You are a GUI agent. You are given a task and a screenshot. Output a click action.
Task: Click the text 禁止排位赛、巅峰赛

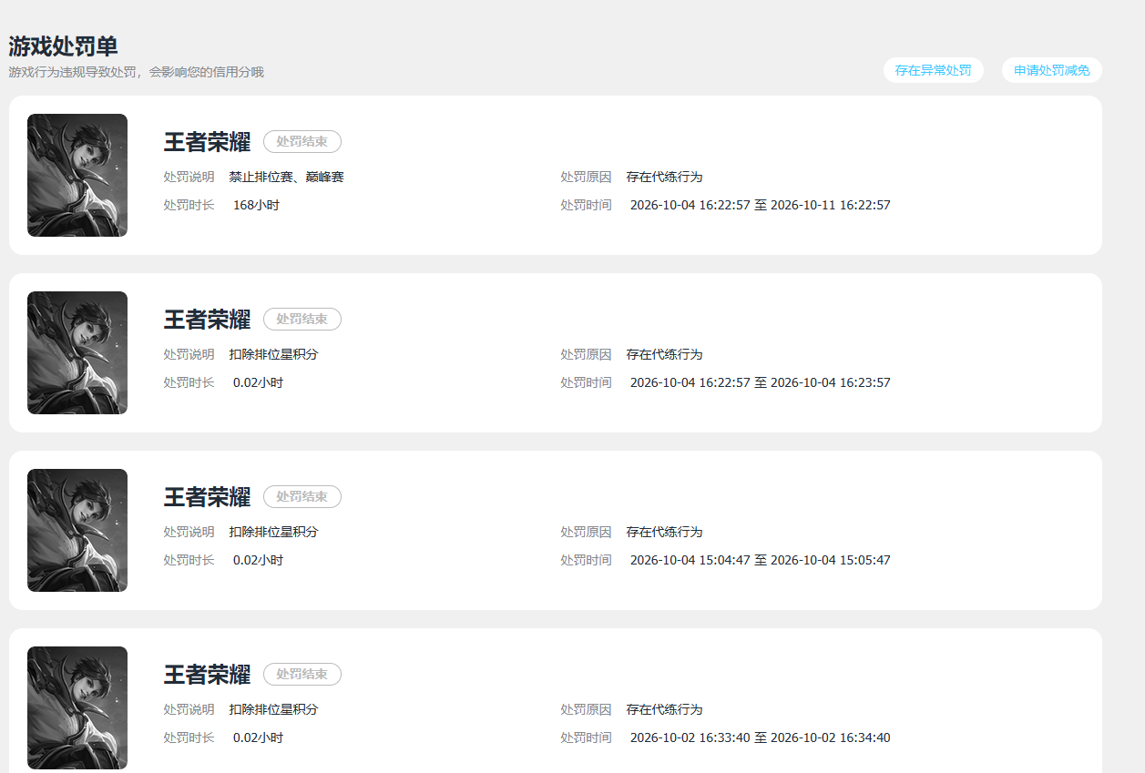[287, 177]
